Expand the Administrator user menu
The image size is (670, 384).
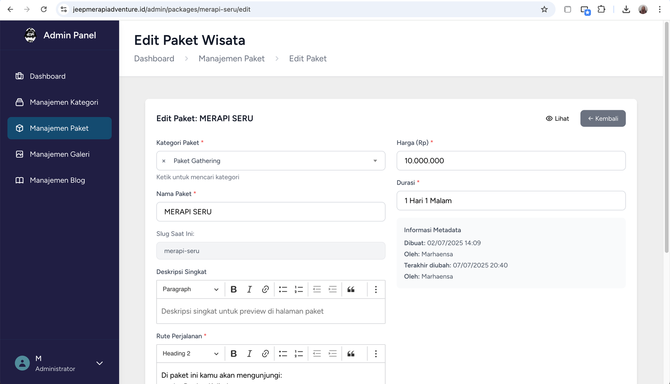99,363
